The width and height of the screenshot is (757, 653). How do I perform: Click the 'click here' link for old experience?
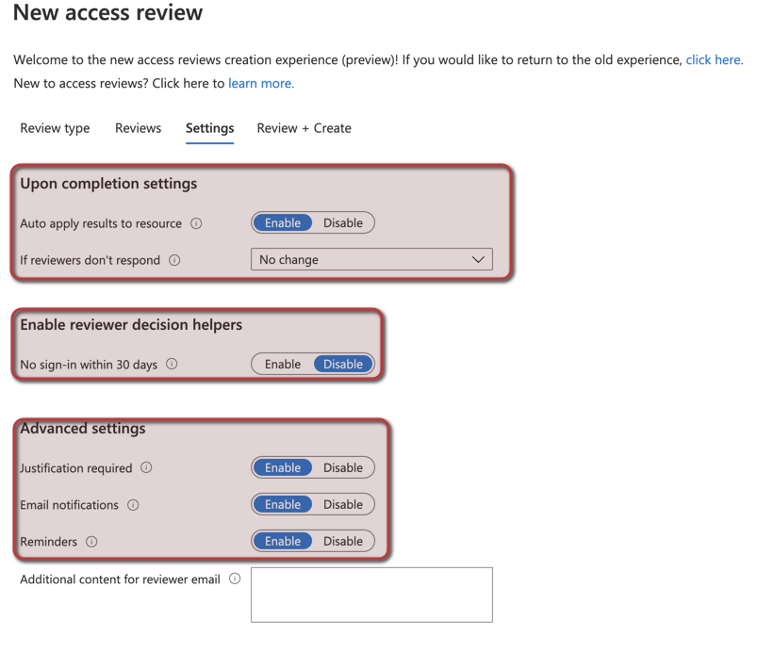click(x=714, y=59)
